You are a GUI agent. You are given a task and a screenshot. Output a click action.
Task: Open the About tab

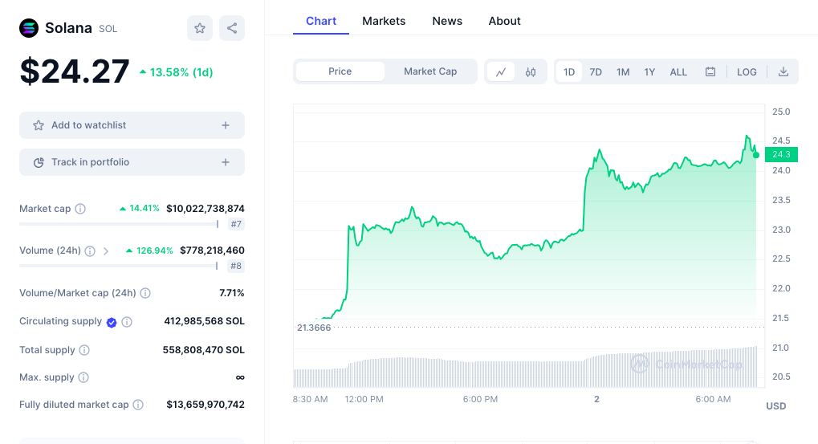click(504, 21)
